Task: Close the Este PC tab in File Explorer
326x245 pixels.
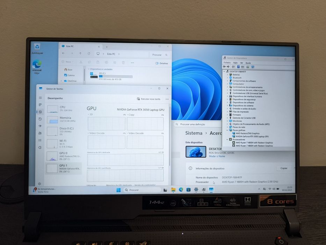Action: [x=99, y=47]
